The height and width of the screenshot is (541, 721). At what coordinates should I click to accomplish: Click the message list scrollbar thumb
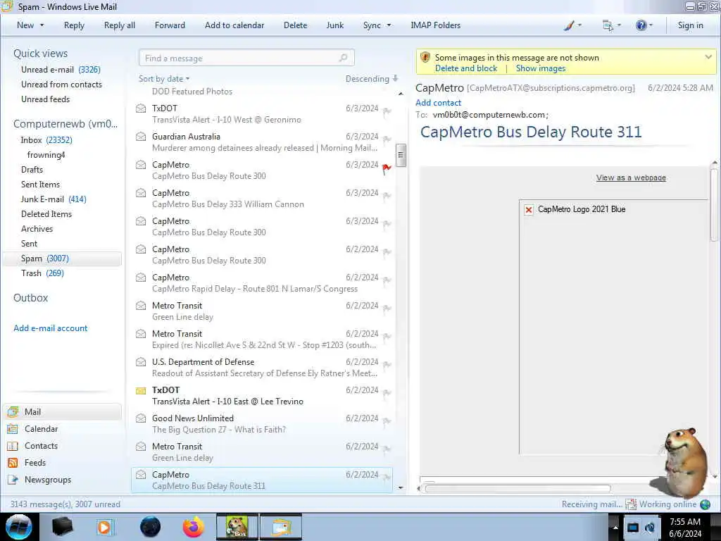point(401,155)
